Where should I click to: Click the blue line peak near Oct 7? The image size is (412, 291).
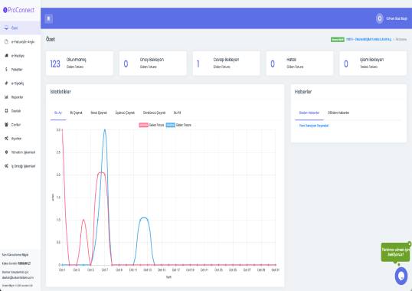coord(105,129)
